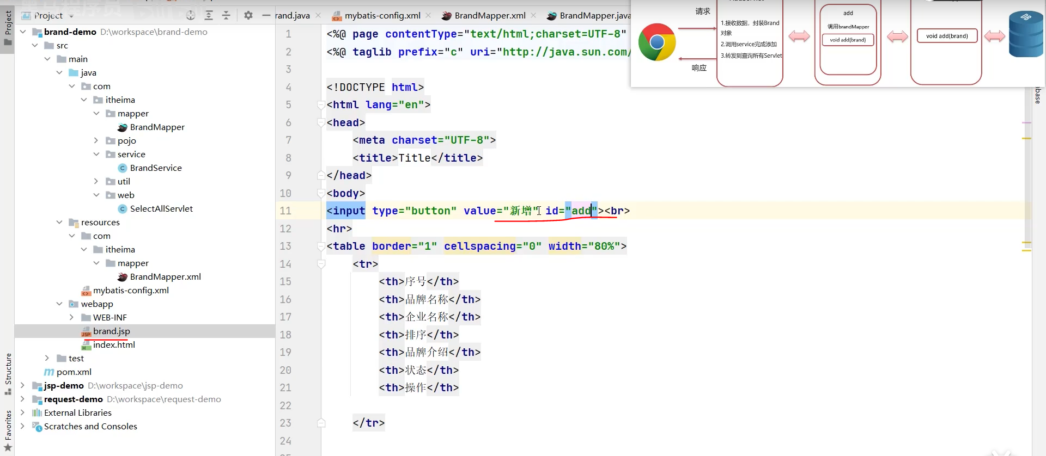Click the database cylinder icon in the diagram

click(1026, 34)
